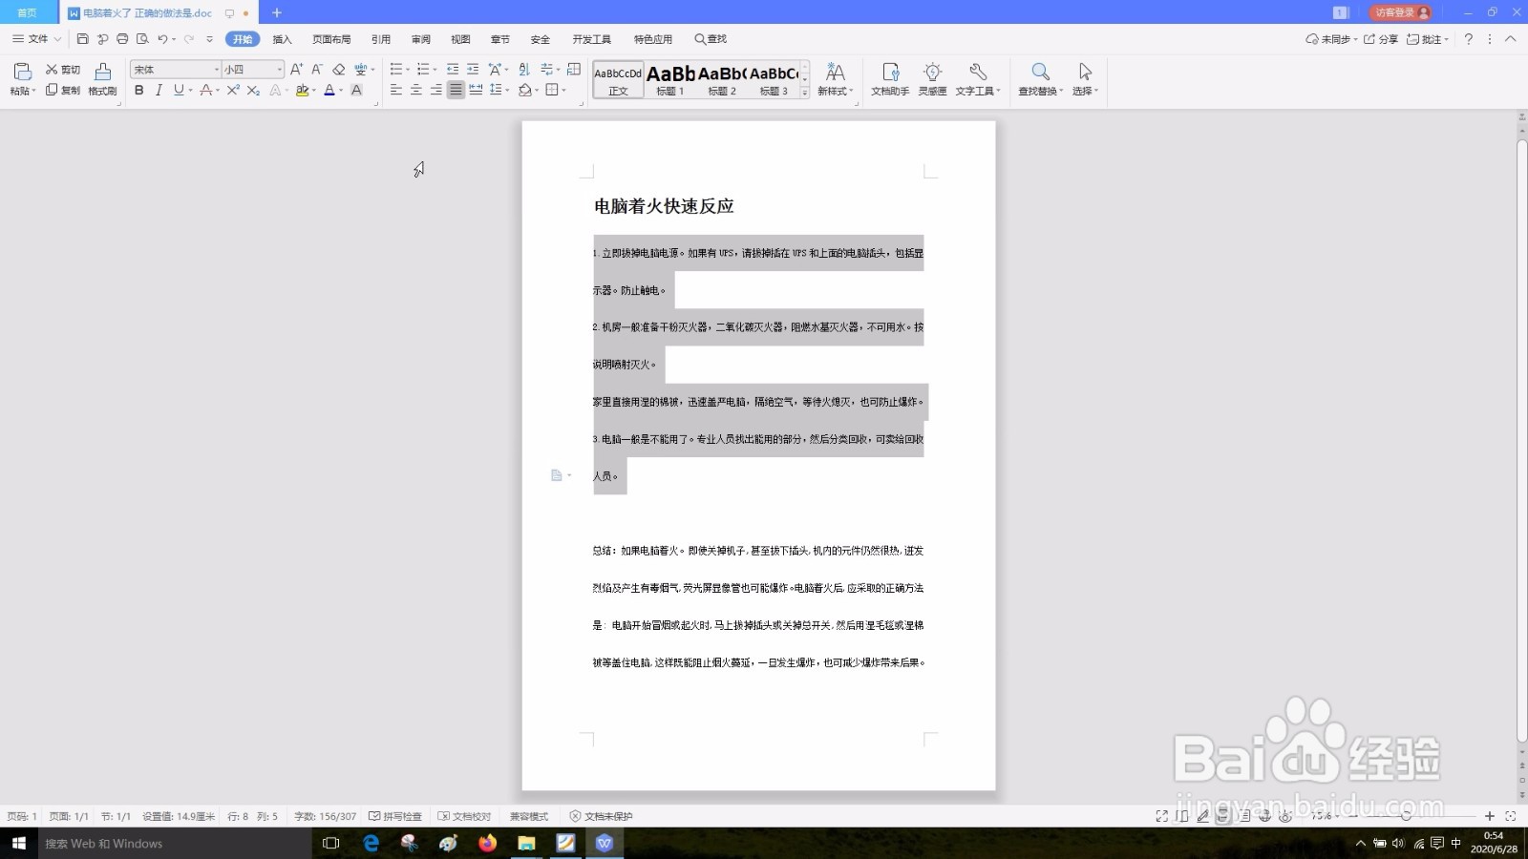Switch to the 插入 ribbon tab
Image resolution: width=1528 pixels, height=859 pixels.
(282, 39)
